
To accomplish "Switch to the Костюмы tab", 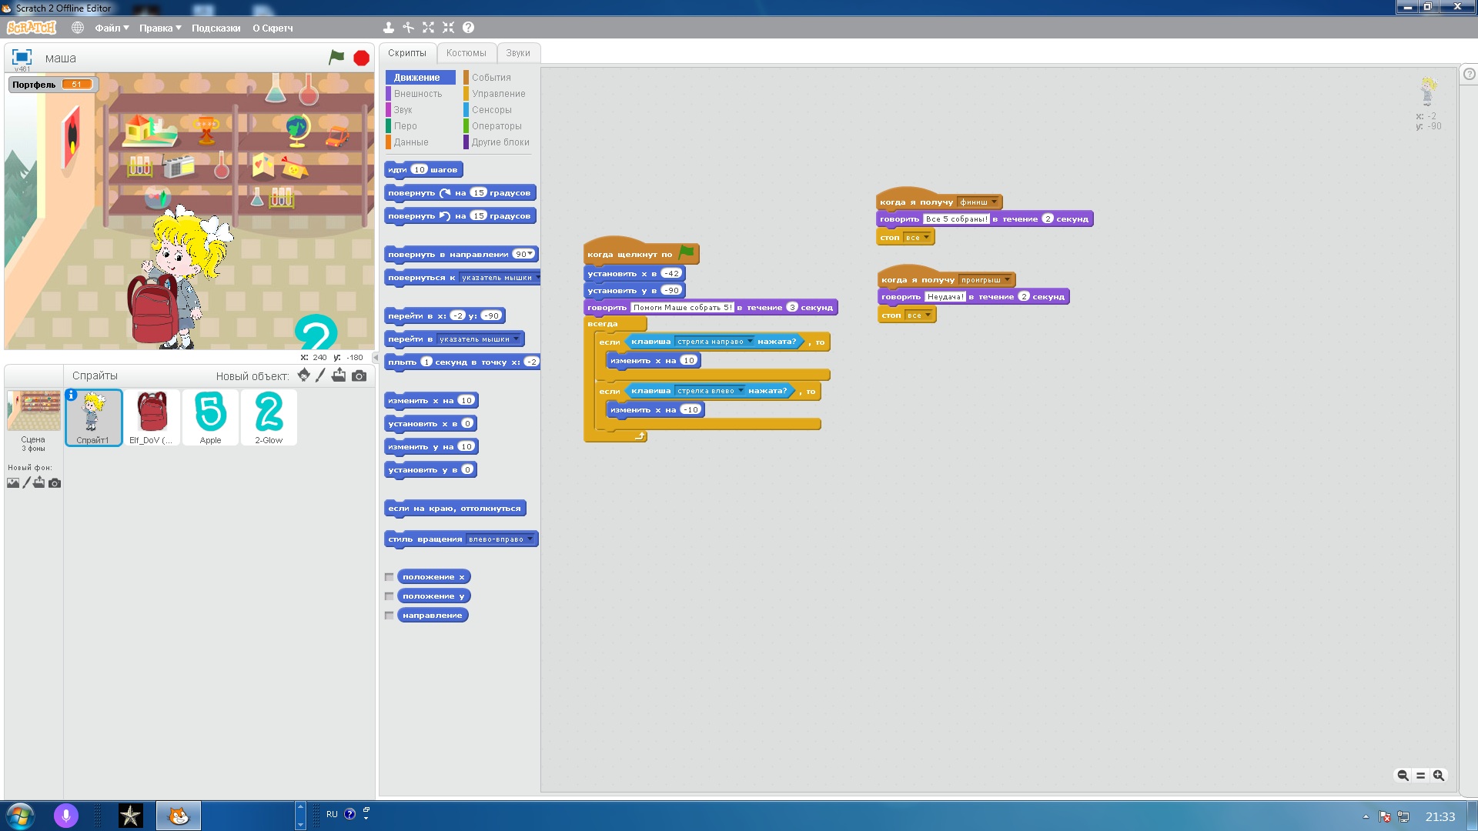I will 466,53.
